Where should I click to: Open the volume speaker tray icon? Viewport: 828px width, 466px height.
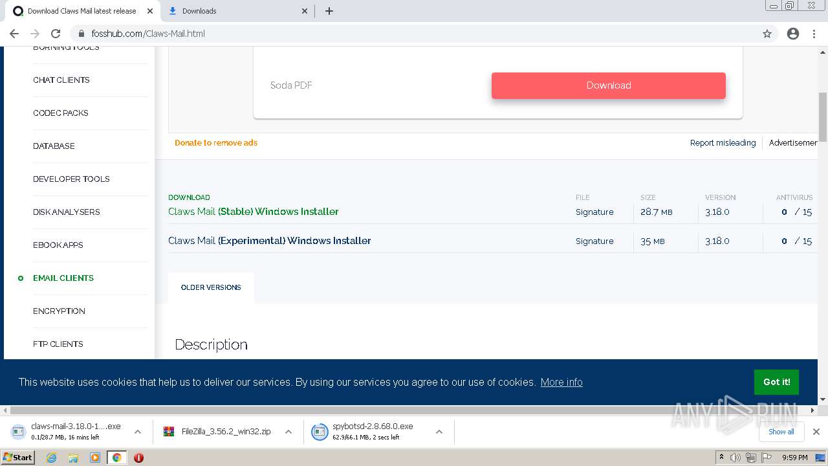tap(735, 458)
